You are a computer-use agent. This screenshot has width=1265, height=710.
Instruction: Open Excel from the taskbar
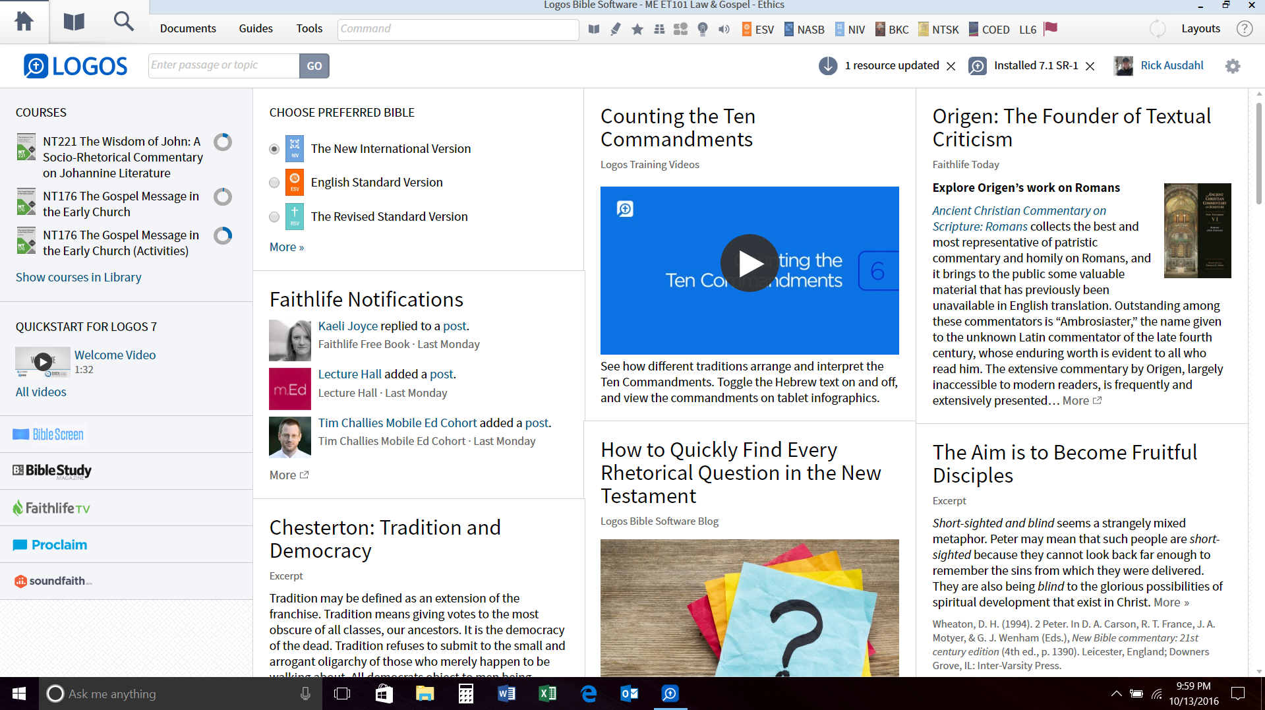pyautogui.click(x=547, y=694)
